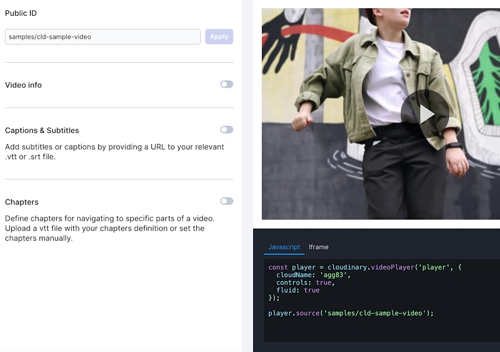500x352 pixels.
Task: Click the 'controls: true' code line
Action: click(306, 283)
